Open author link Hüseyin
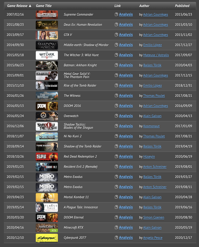199x247 pixels. pyautogui.click(x=149, y=156)
